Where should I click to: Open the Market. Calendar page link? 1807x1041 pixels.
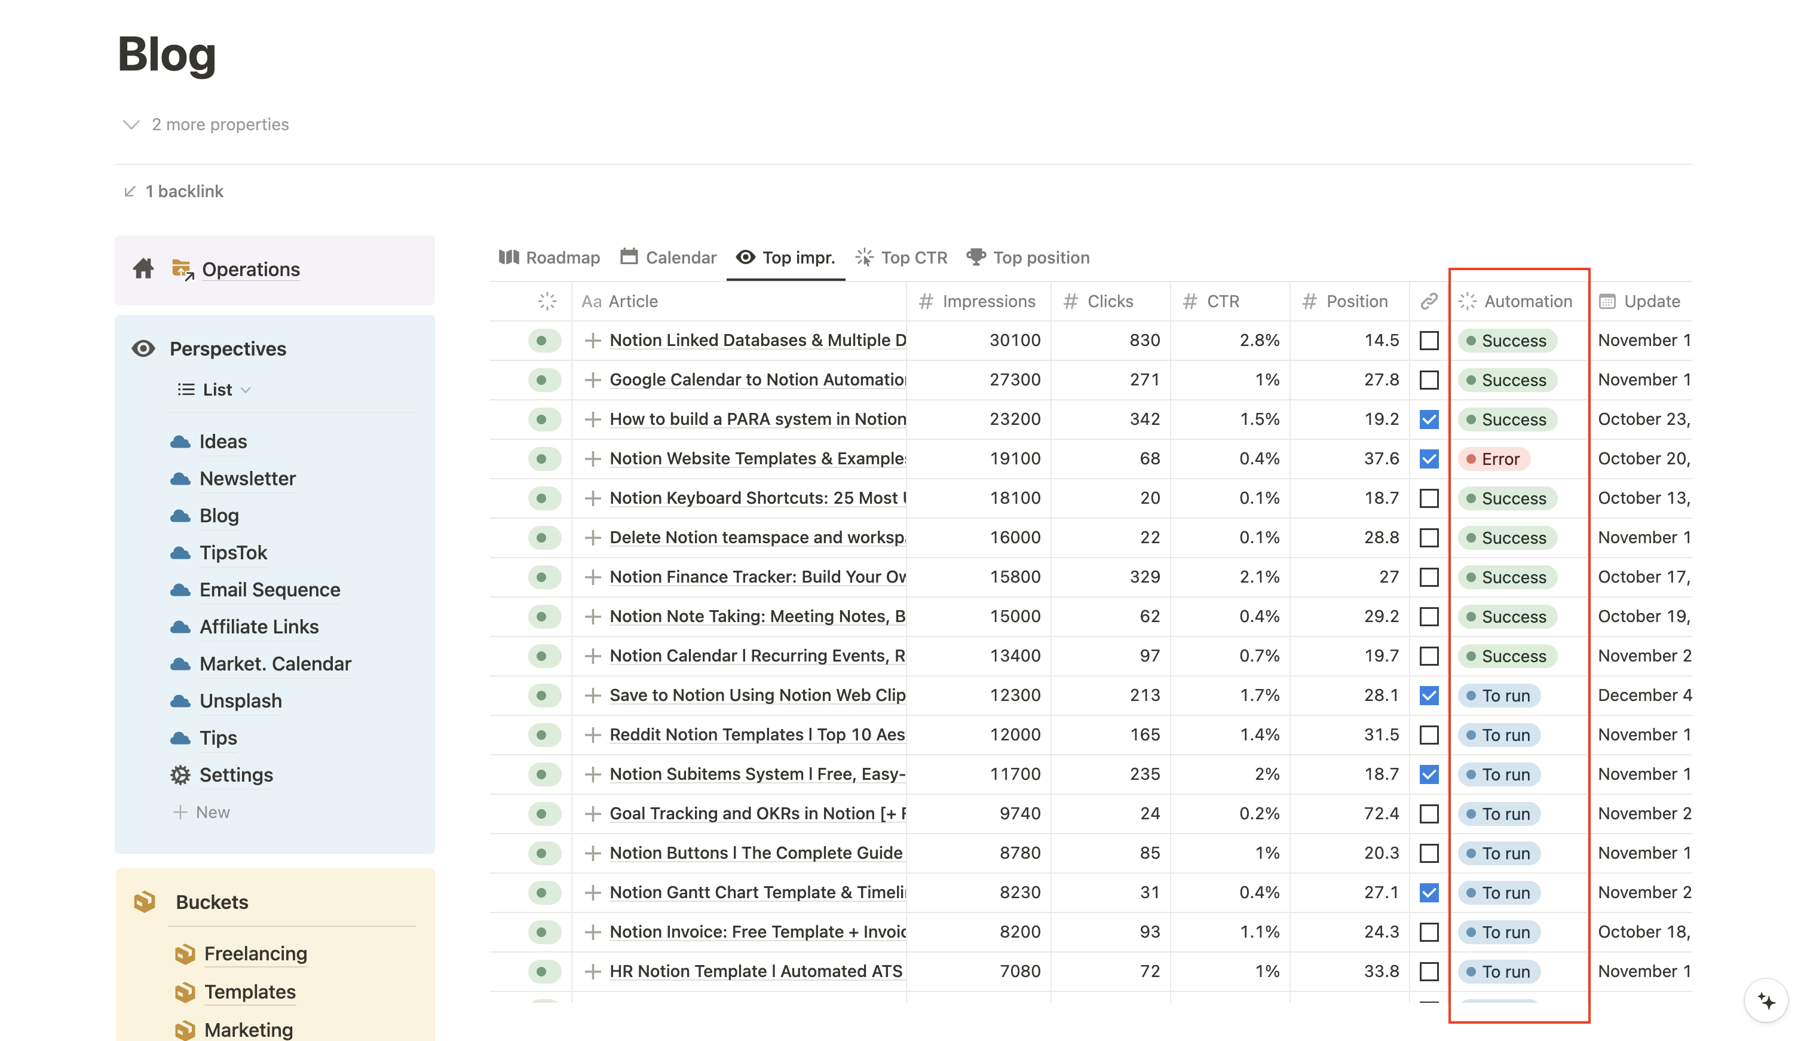(x=275, y=663)
